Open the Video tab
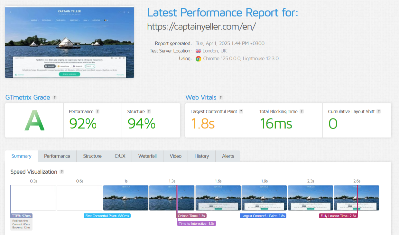Screen dimensions: 399x235 (x=176, y=156)
